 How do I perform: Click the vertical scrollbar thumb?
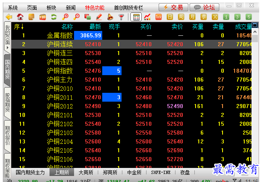(x=255, y=38)
